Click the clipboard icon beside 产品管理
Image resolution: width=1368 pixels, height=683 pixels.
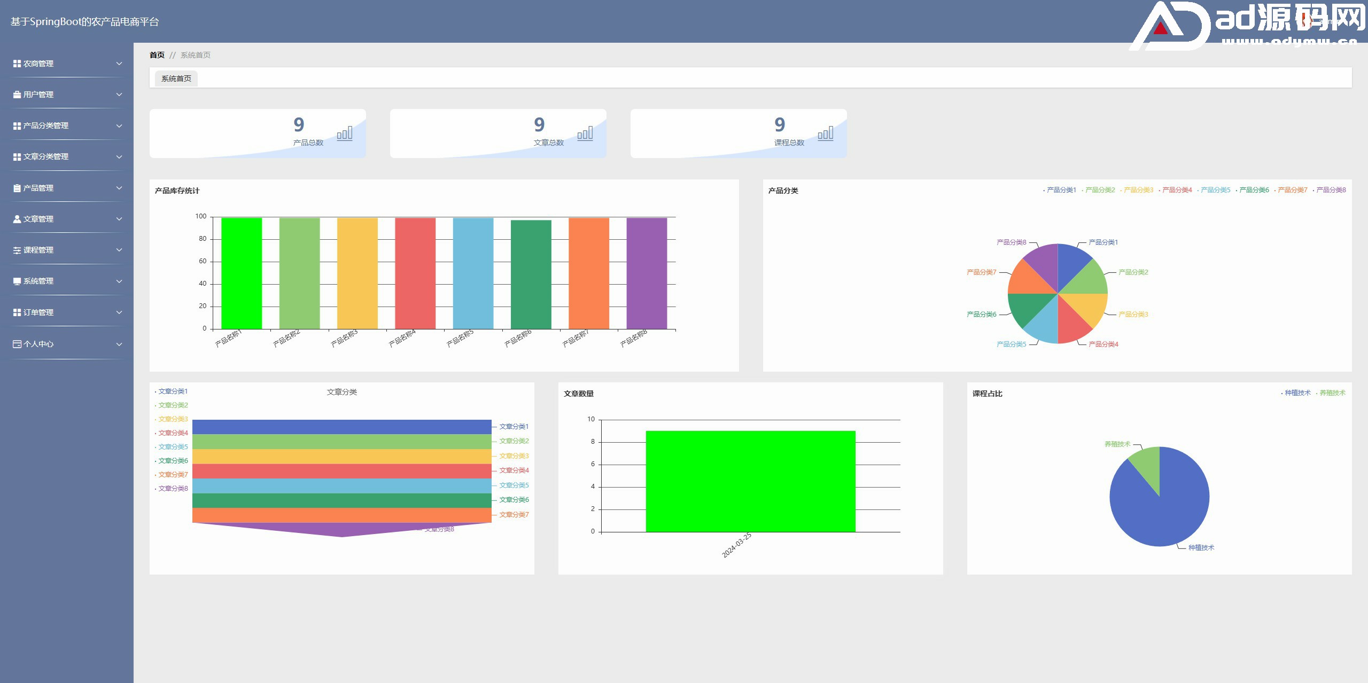pos(17,188)
